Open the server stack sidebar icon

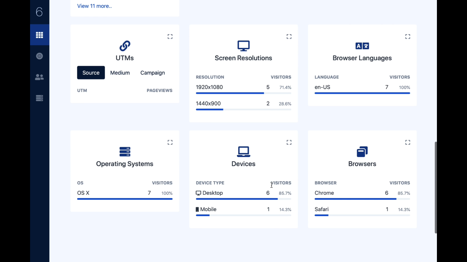coord(39,98)
